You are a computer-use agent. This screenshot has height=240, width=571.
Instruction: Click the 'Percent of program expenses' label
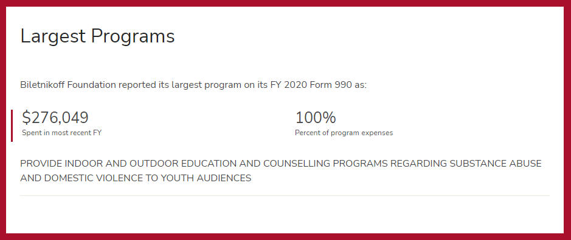(344, 133)
